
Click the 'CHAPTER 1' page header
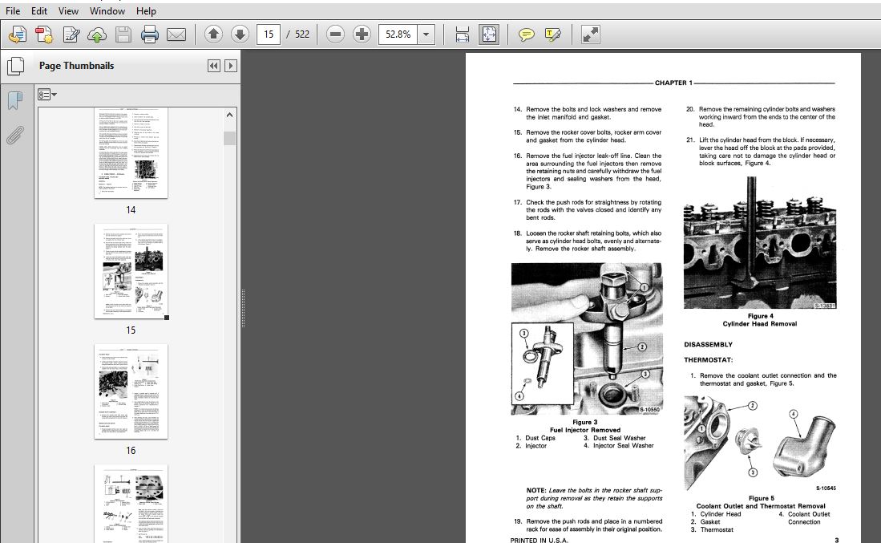click(x=673, y=83)
